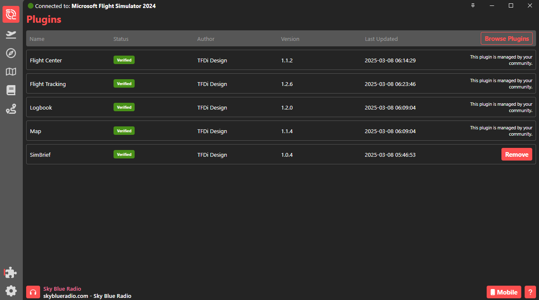Click version 1.0.4 of SimBrief
The image size is (539, 300).
(287, 155)
